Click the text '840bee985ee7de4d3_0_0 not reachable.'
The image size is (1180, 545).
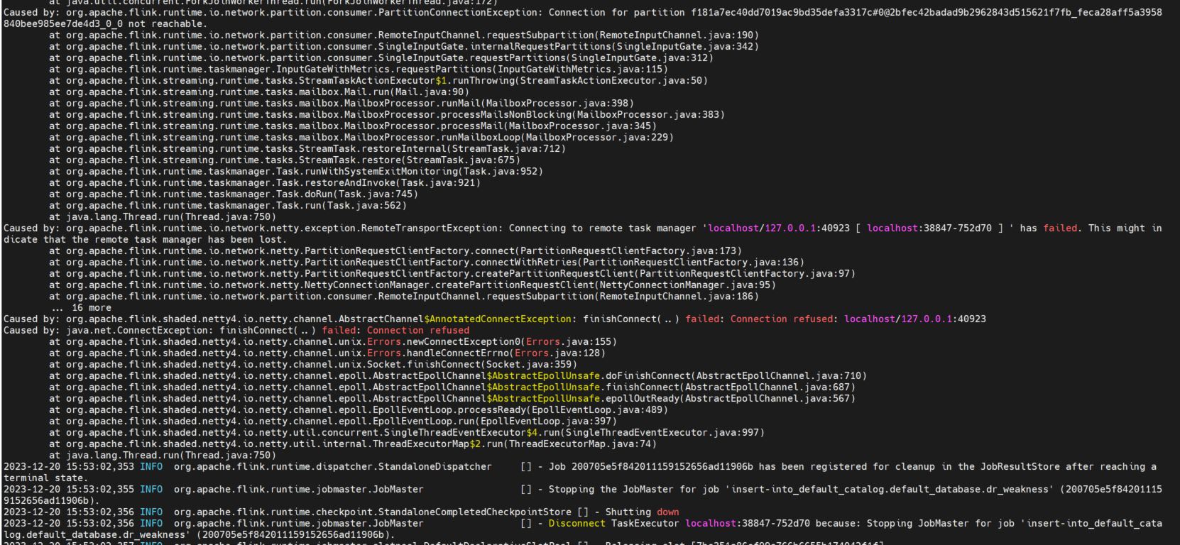tap(106, 23)
